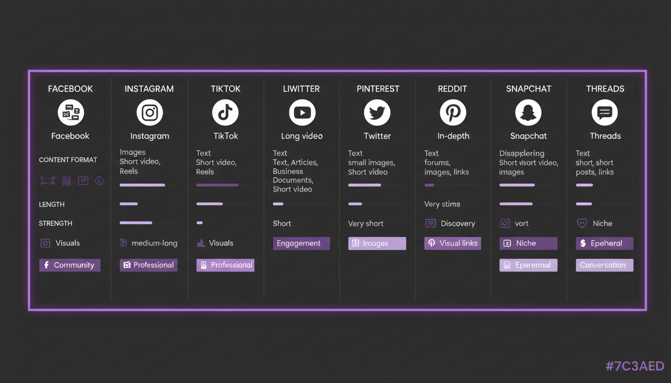The width and height of the screenshot is (671, 383).
Task: Click the camera icon beside vort
Action: tap(505, 223)
